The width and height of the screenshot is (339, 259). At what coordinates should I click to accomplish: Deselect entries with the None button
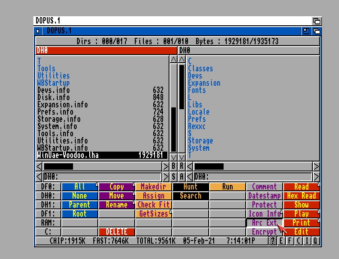[x=79, y=196]
